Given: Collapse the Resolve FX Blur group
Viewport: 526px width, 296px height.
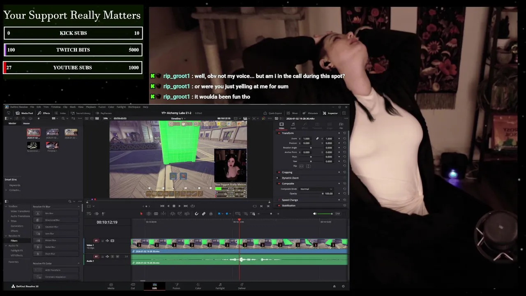Looking at the screenshot, I should point(78,206).
